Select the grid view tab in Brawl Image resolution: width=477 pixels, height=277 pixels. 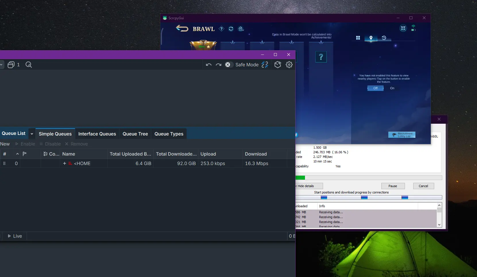[x=358, y=38]
